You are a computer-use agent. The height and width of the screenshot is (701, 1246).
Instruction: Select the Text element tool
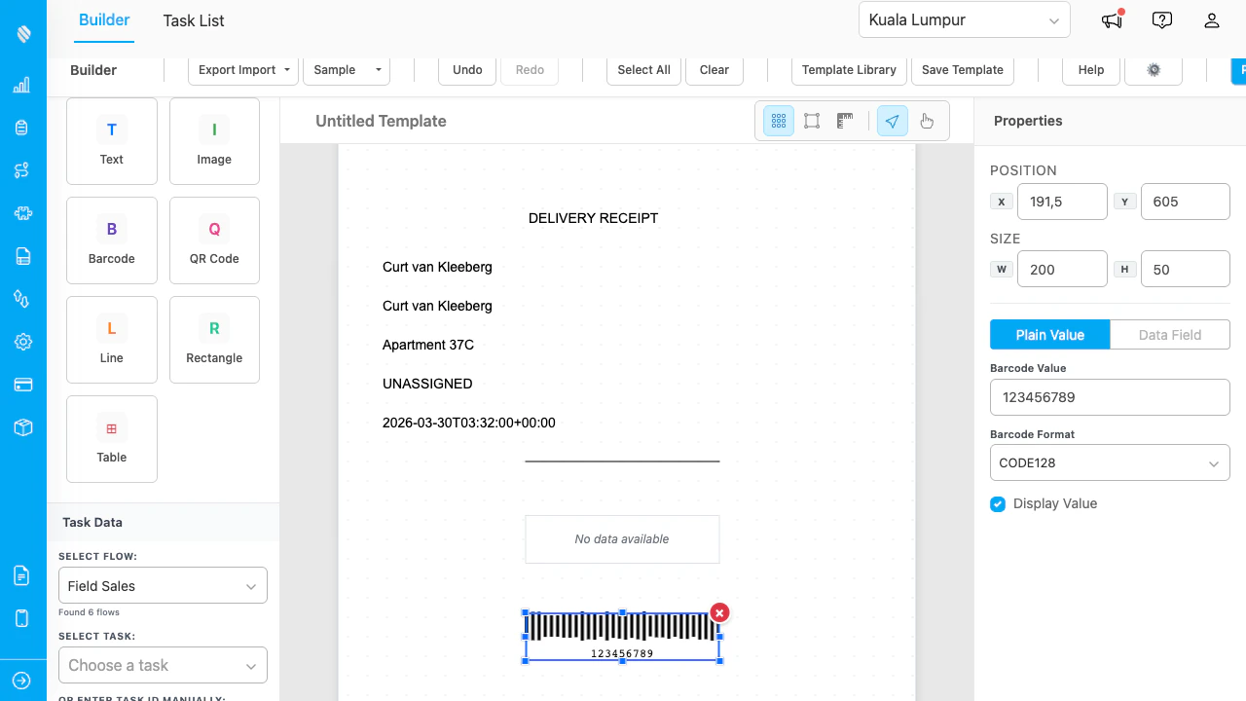(111, 141)
